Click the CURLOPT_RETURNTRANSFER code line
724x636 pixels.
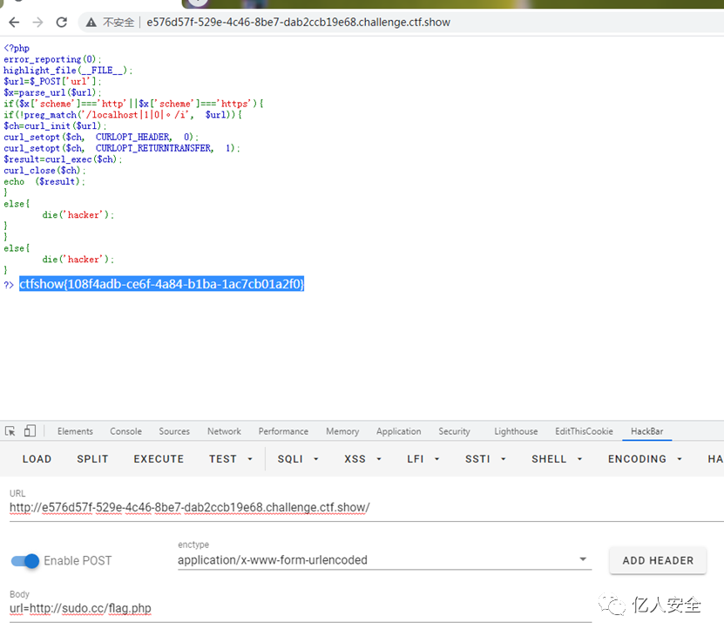click(122, 148)
